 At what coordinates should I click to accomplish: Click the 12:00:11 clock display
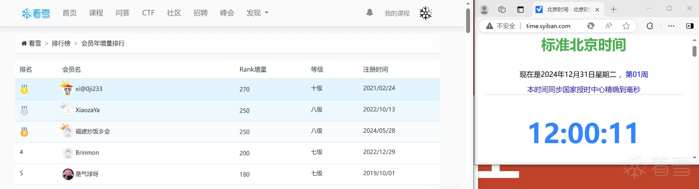583,133
